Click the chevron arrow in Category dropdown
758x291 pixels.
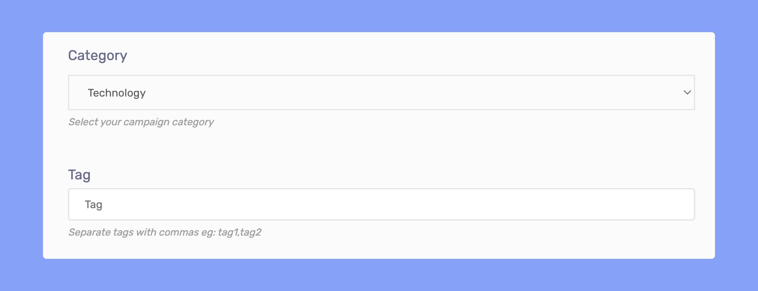coord(687,93)
